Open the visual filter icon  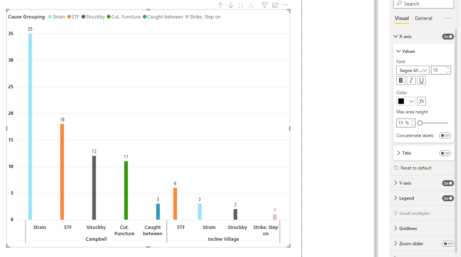(265, 5)
